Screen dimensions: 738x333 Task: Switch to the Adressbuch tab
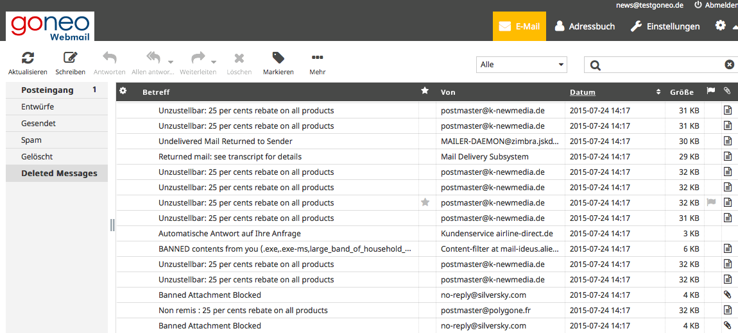(584, 26)
